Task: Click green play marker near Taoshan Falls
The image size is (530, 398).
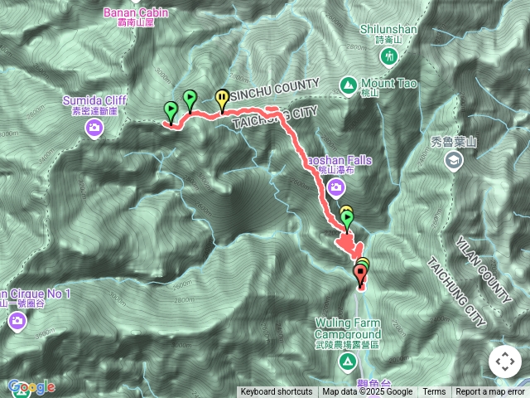Action: [x=347, y=221]
